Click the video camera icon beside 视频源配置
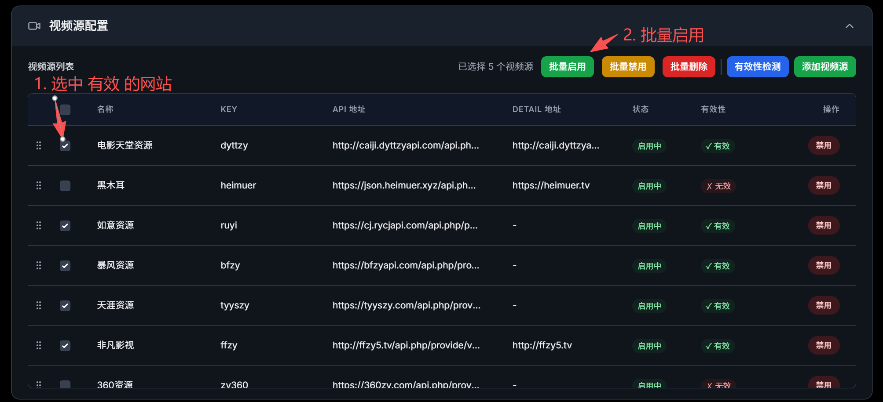This screenshot has height=402, width=883. click(x=34, y=26)
